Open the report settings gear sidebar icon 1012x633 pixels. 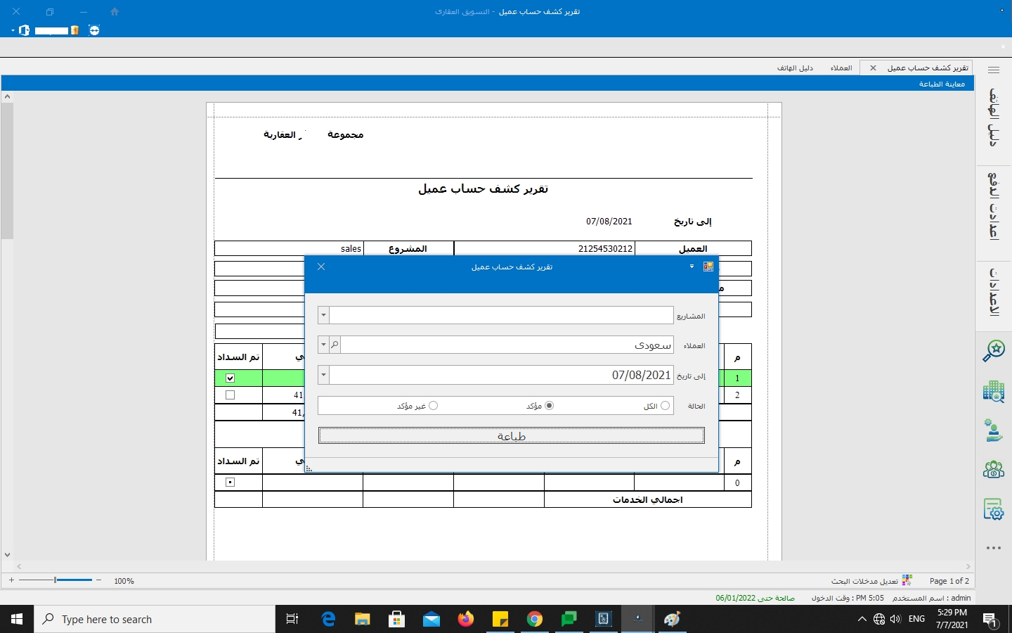click(x=993, y=509)
